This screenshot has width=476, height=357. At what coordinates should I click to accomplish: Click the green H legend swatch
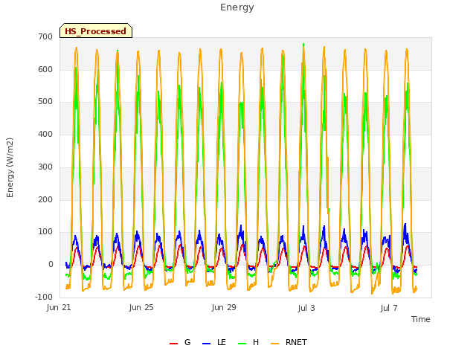pyautogui.click(x=242, y=344)
